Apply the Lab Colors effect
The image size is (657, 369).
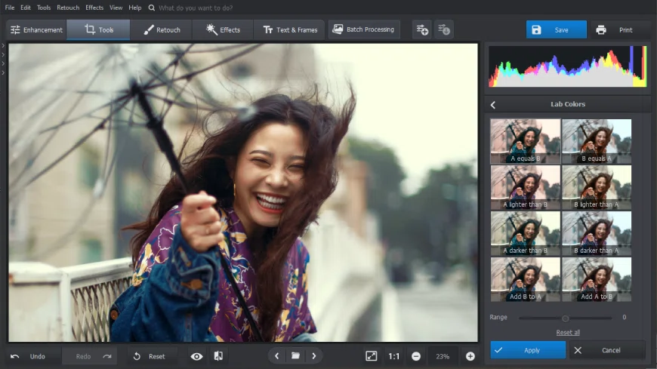pyautogui.click(x=528, y=350)
